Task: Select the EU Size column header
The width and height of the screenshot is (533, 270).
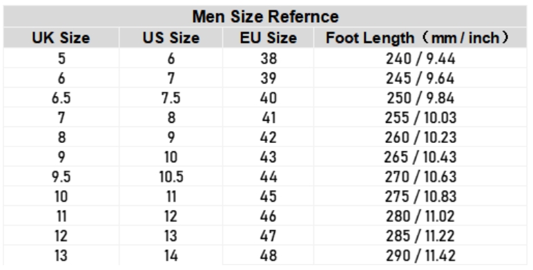Action: pos(268,38)
